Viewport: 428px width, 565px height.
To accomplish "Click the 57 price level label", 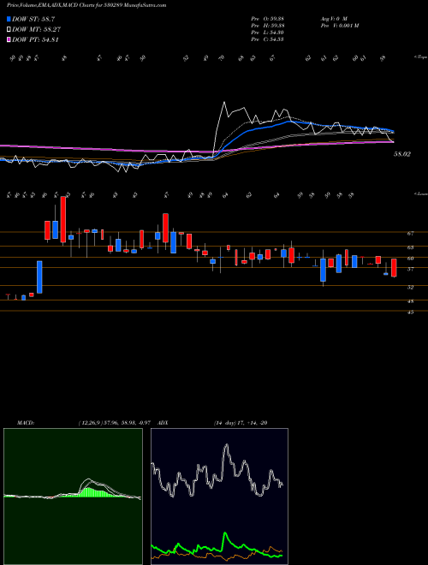I will [x=410, y=269].
